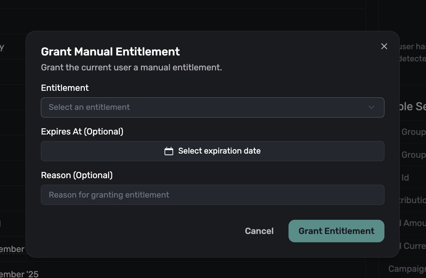Click the calendar icon for expiration date

[169, 151]
